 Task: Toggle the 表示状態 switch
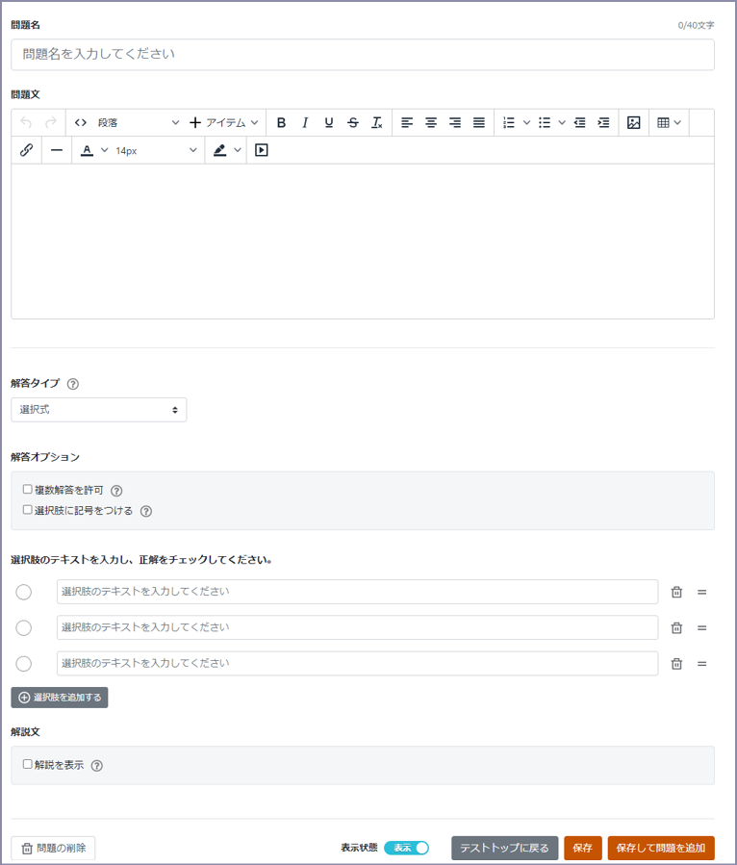tap(407, 848)
